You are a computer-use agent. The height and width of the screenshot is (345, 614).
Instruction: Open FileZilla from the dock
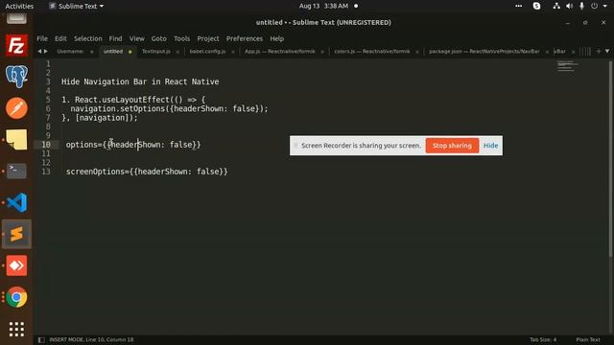pyautogui.click(x=16, y=45)
